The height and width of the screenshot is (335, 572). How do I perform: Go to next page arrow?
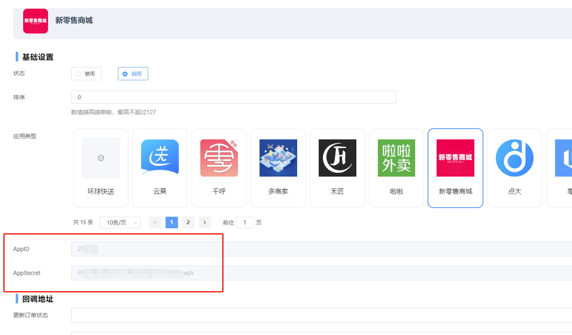click(x=204, y=223)
